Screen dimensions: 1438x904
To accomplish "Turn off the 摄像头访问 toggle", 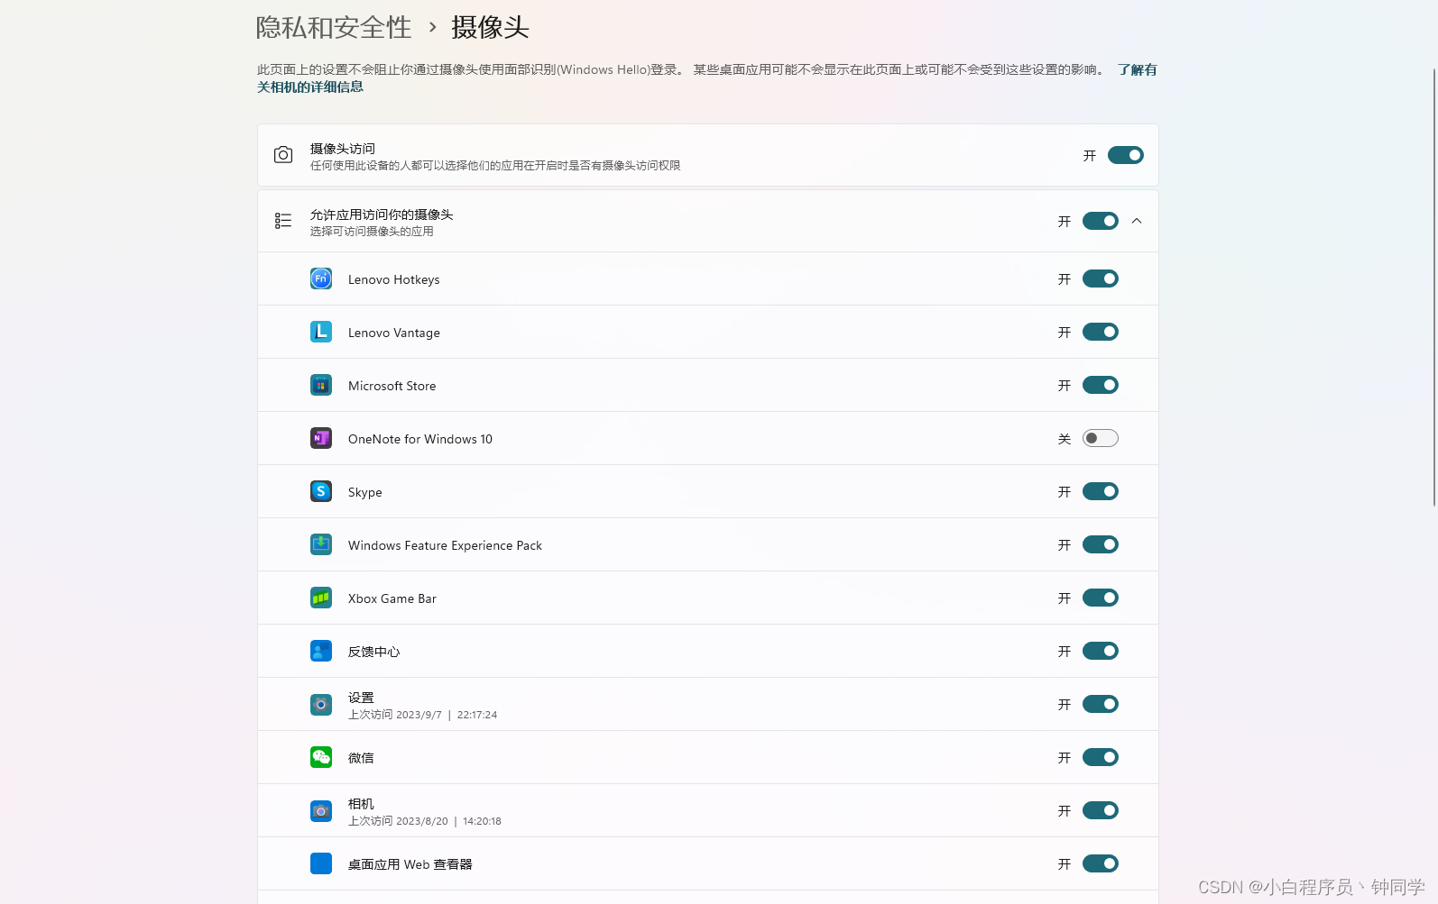I will coord(1126,155).
